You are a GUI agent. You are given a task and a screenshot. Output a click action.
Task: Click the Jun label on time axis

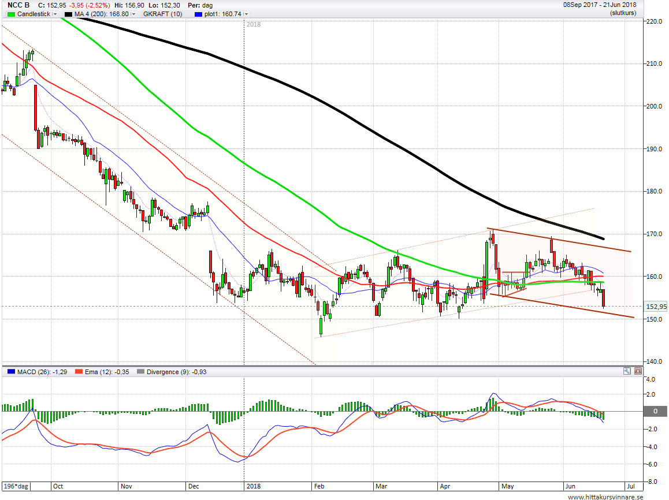click(570, 486)
